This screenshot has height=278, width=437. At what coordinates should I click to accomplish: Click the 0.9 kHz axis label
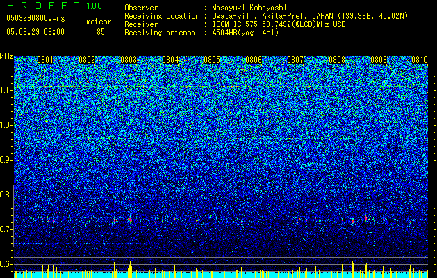(6, 160)
